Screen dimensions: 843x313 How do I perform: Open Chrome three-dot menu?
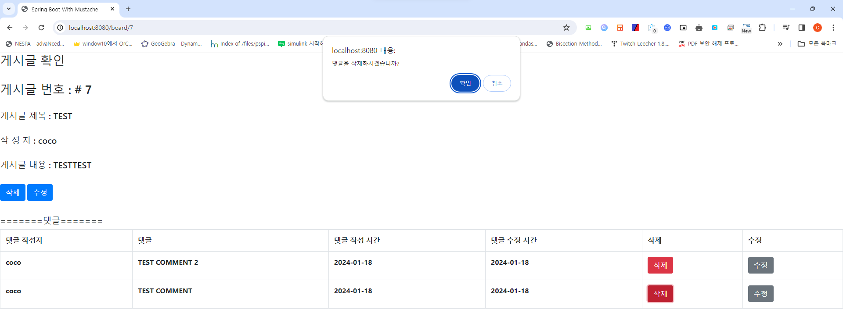pyautogui.click(x=833, y=28)
